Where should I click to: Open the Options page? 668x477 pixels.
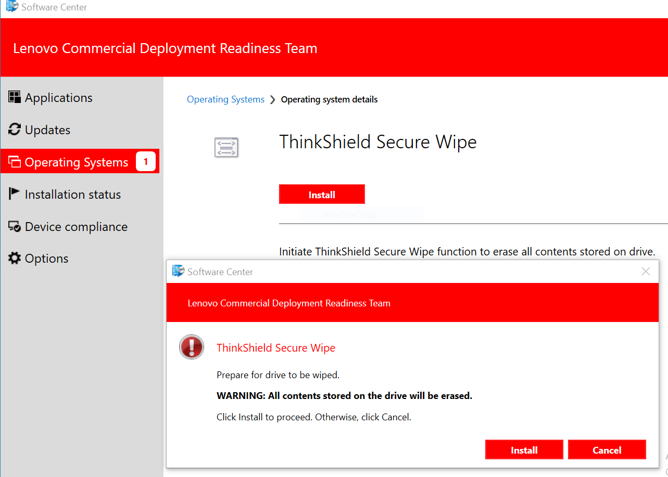(39, 259)
